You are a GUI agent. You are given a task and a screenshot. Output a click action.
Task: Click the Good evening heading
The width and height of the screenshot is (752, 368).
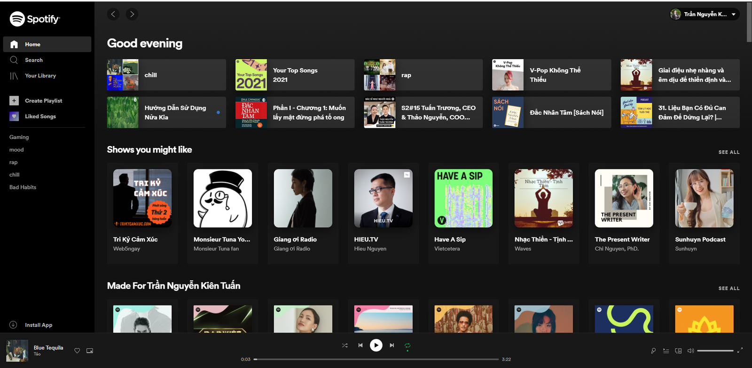point(145,43)
